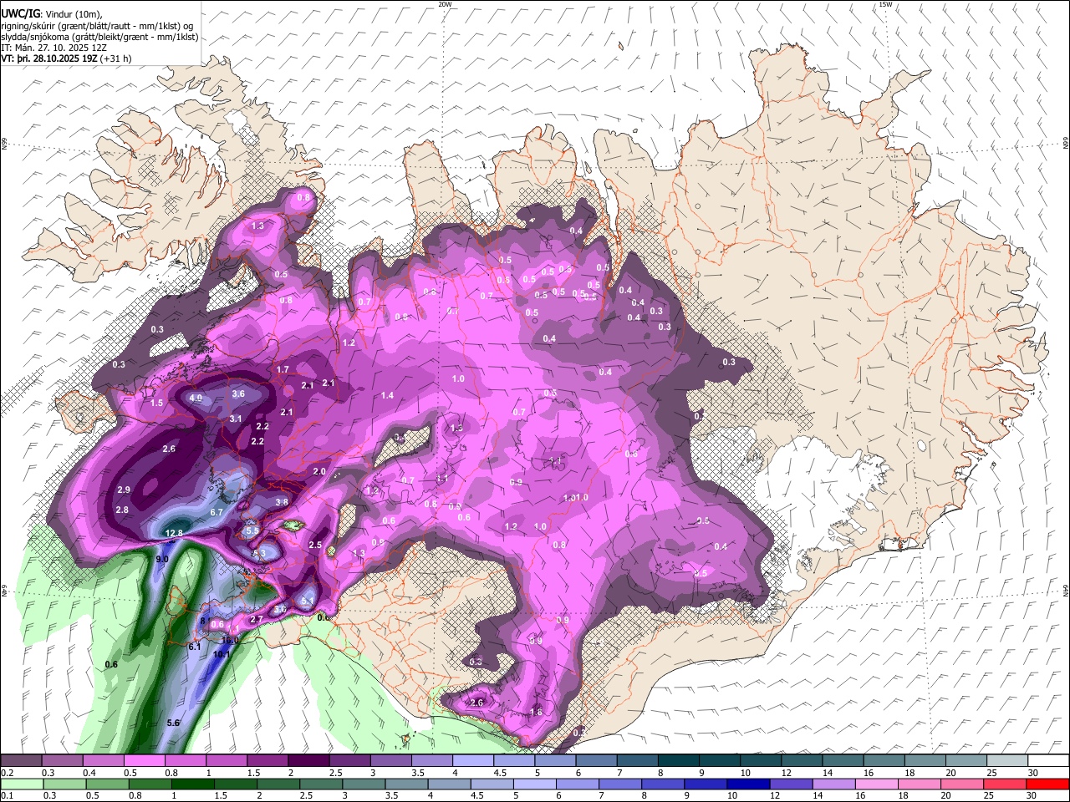
Task: Click the '1.7' precipitation value on the map
Action: (x=283, y=369)
